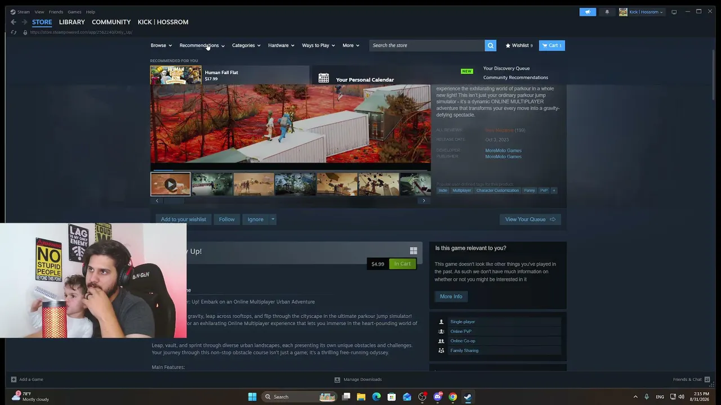Image resolution: width=721 pixels, height=405 pixels.
Task: Click View Your Queue button
Action: pos(530,219)
